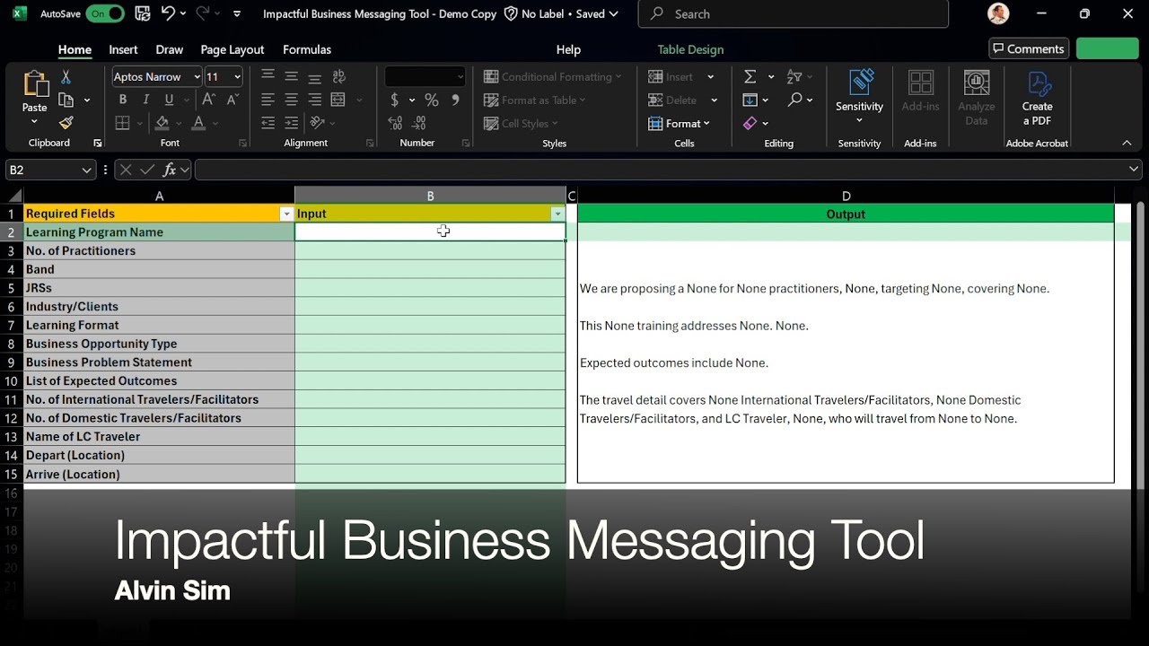1149x646 pixels.
Task: Open the Number Format dropdown
Action: click(x=460, y=77)
